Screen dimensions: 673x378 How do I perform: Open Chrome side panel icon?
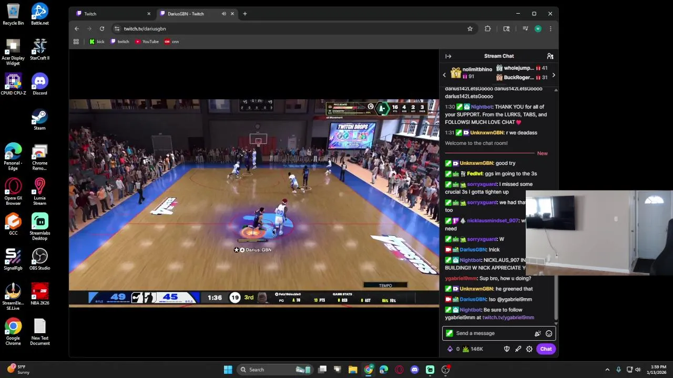tap(506, 29)
